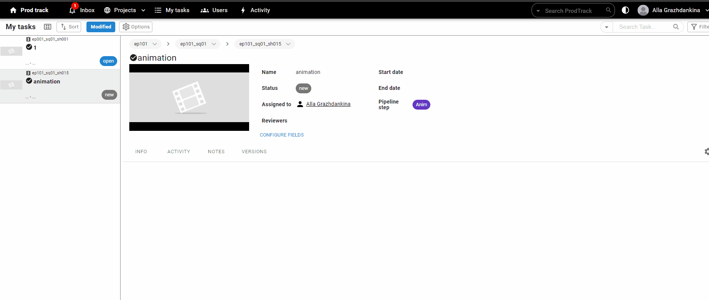Click the user avatar icon
The height and width of the screenshot is (300, 709).
click(643, 10)
